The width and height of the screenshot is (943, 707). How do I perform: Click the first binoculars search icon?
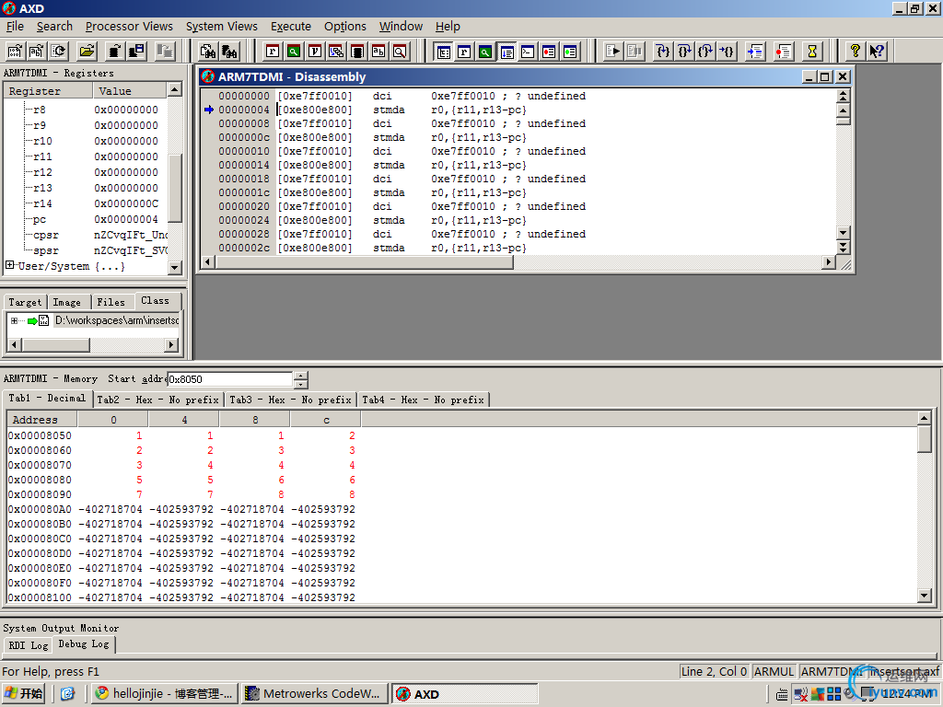(x=208, y=52)
